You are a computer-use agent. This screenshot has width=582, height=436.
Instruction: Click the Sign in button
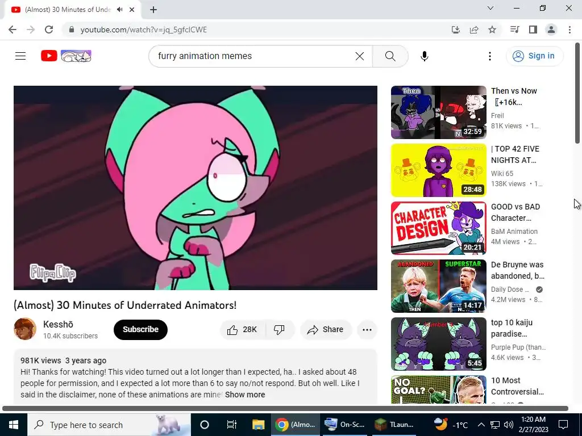pos(534,56)
